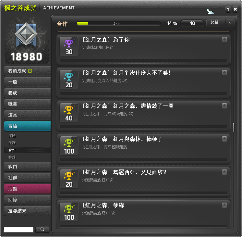
Task: Click the achievement search input field
Action: point(19,230)
